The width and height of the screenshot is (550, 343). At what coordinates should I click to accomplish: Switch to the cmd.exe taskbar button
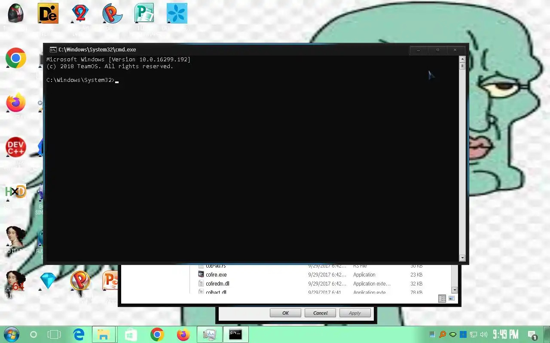click(x=235, y=334)
